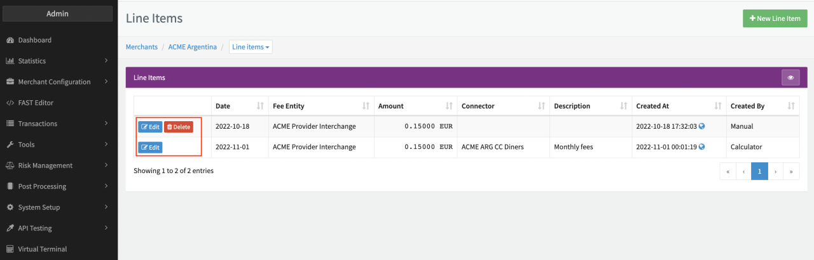Screen dimensions: 814x260
Task: Open the Line items breadcrumb dropdown
Action: pyautogui.click(x=251, y=47)
